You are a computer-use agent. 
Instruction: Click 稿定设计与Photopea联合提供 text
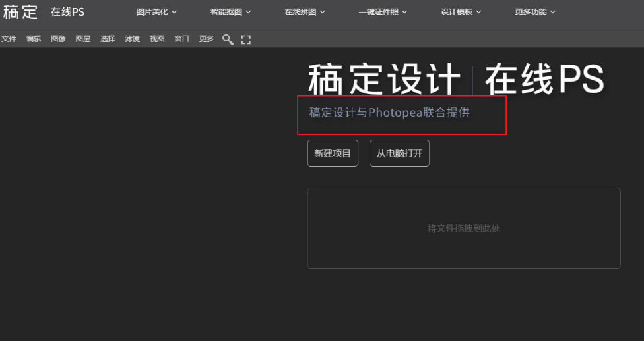coord(389,113)
